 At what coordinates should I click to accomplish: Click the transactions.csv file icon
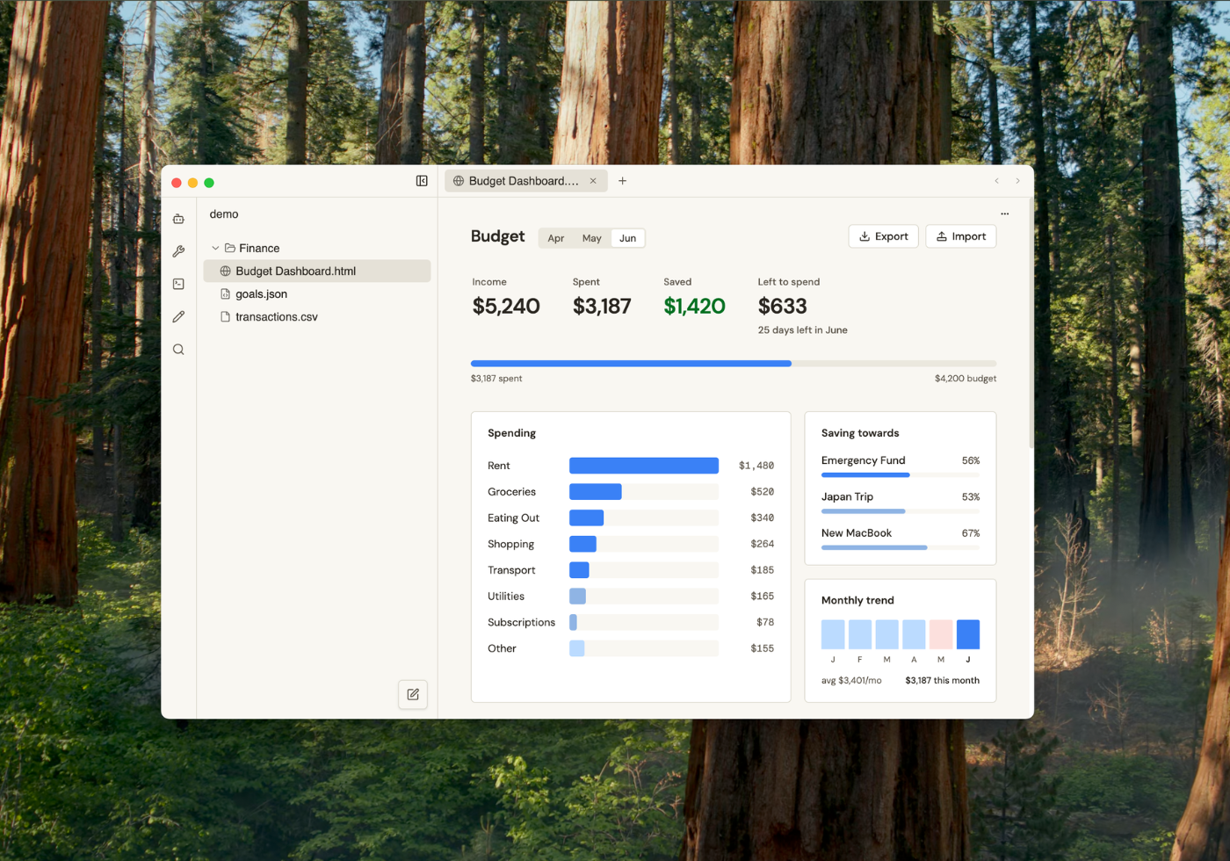coord(225,317)
